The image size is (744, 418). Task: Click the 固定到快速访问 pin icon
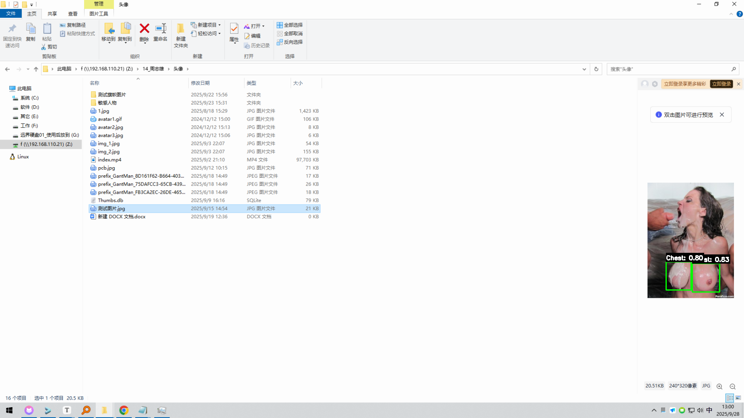(12, 29)
